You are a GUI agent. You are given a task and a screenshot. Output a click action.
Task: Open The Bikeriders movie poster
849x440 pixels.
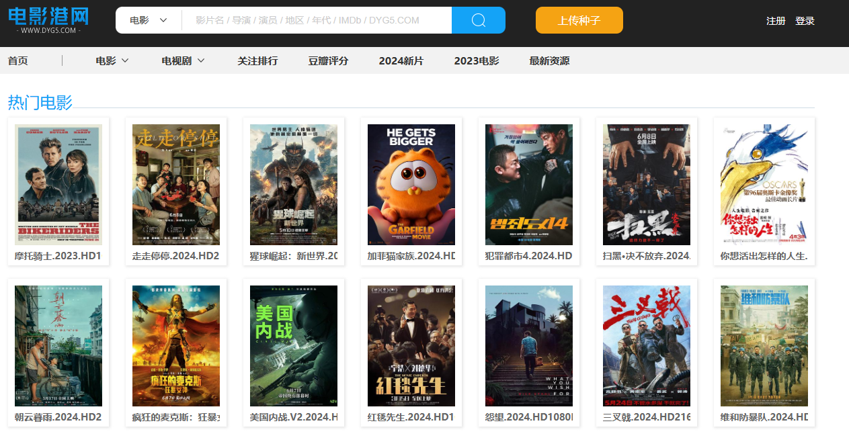coord(58,185)
